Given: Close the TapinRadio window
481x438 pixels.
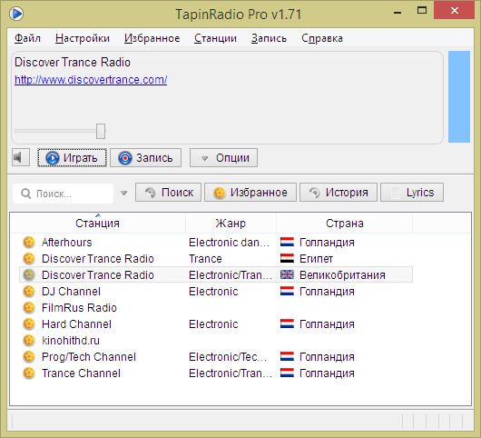Looking at the screenshot, I should pyautogui.click(x=455, y=10).
